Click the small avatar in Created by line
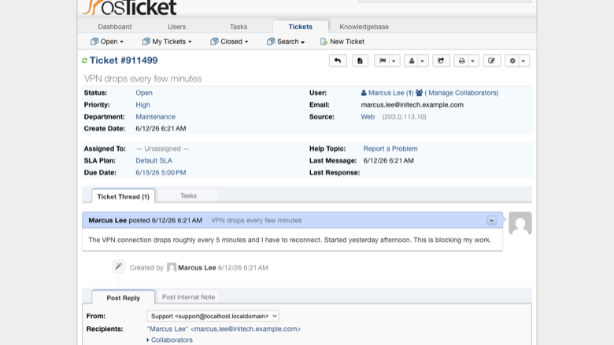This screenshot has width=614, height=345. [172, 268]
